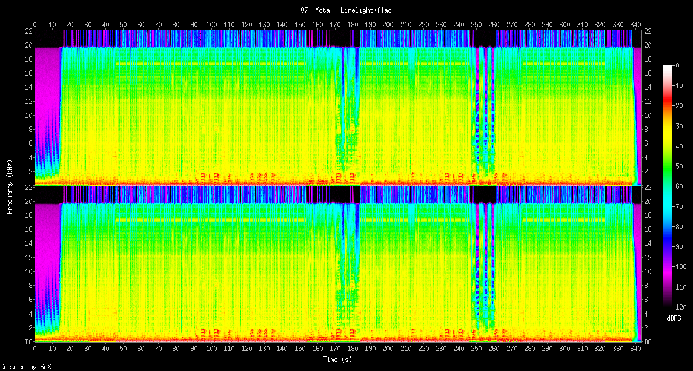The image size is (693, 371).
Task: Click the 'Frequency (kHz)' vertical axis label
Action: coord(10,185)
